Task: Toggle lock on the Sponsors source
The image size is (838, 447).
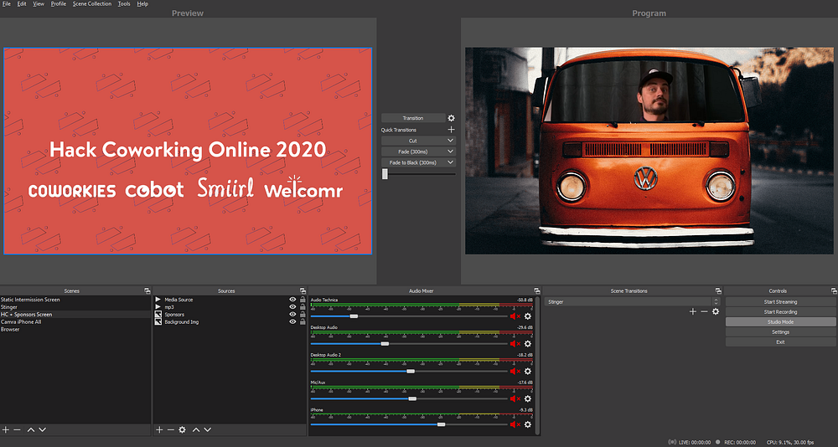Action: click(x=302, y=315)
